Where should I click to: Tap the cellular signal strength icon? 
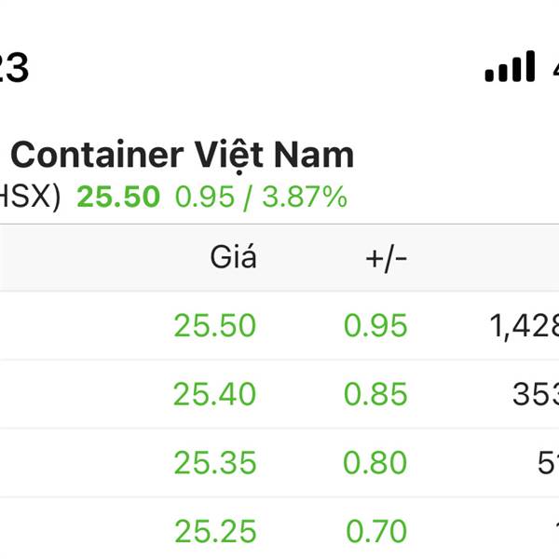pos(510,66)
